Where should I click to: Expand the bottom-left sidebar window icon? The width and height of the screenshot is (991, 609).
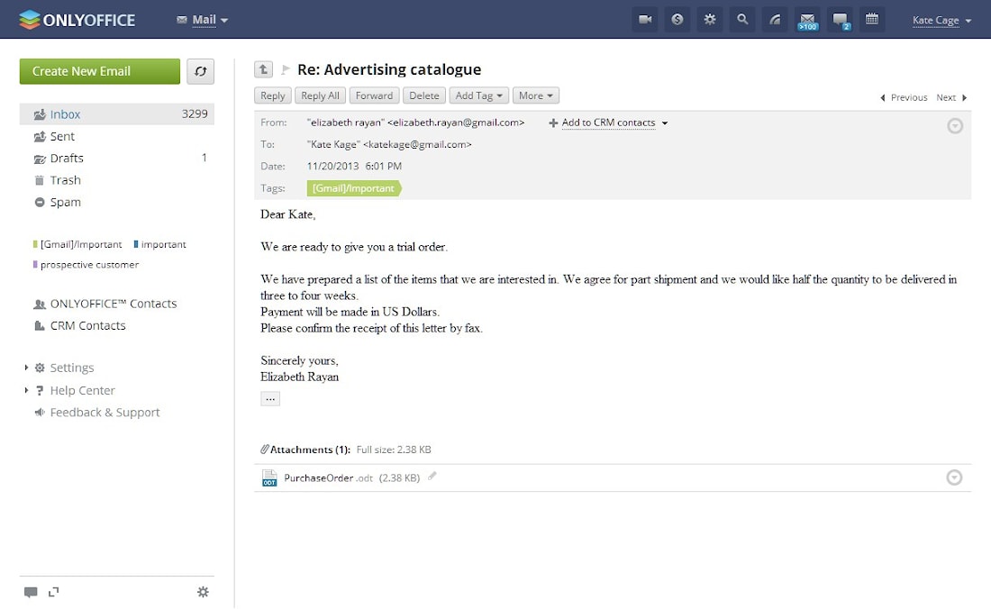(54, 592)
